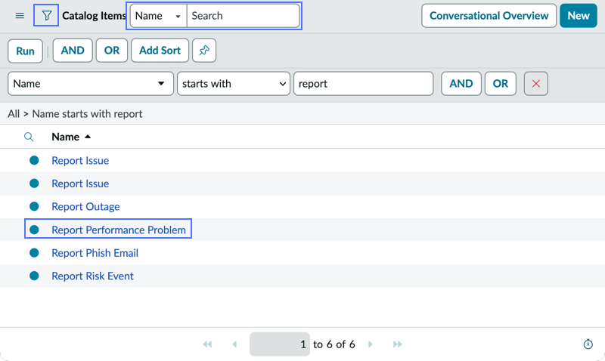Go to previous page arrow
Image resolution: width=605 pixels, height=361 pixels.
234,344
